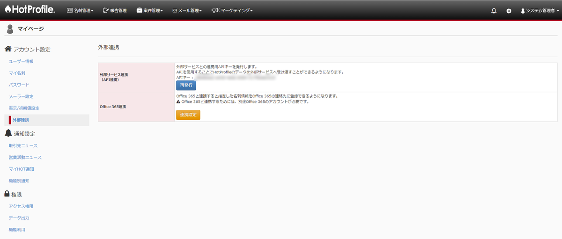This screenshot has height=239, width=562.
Task: Open 取引先ニュース notification settings
Action: (x=23, y=145)
